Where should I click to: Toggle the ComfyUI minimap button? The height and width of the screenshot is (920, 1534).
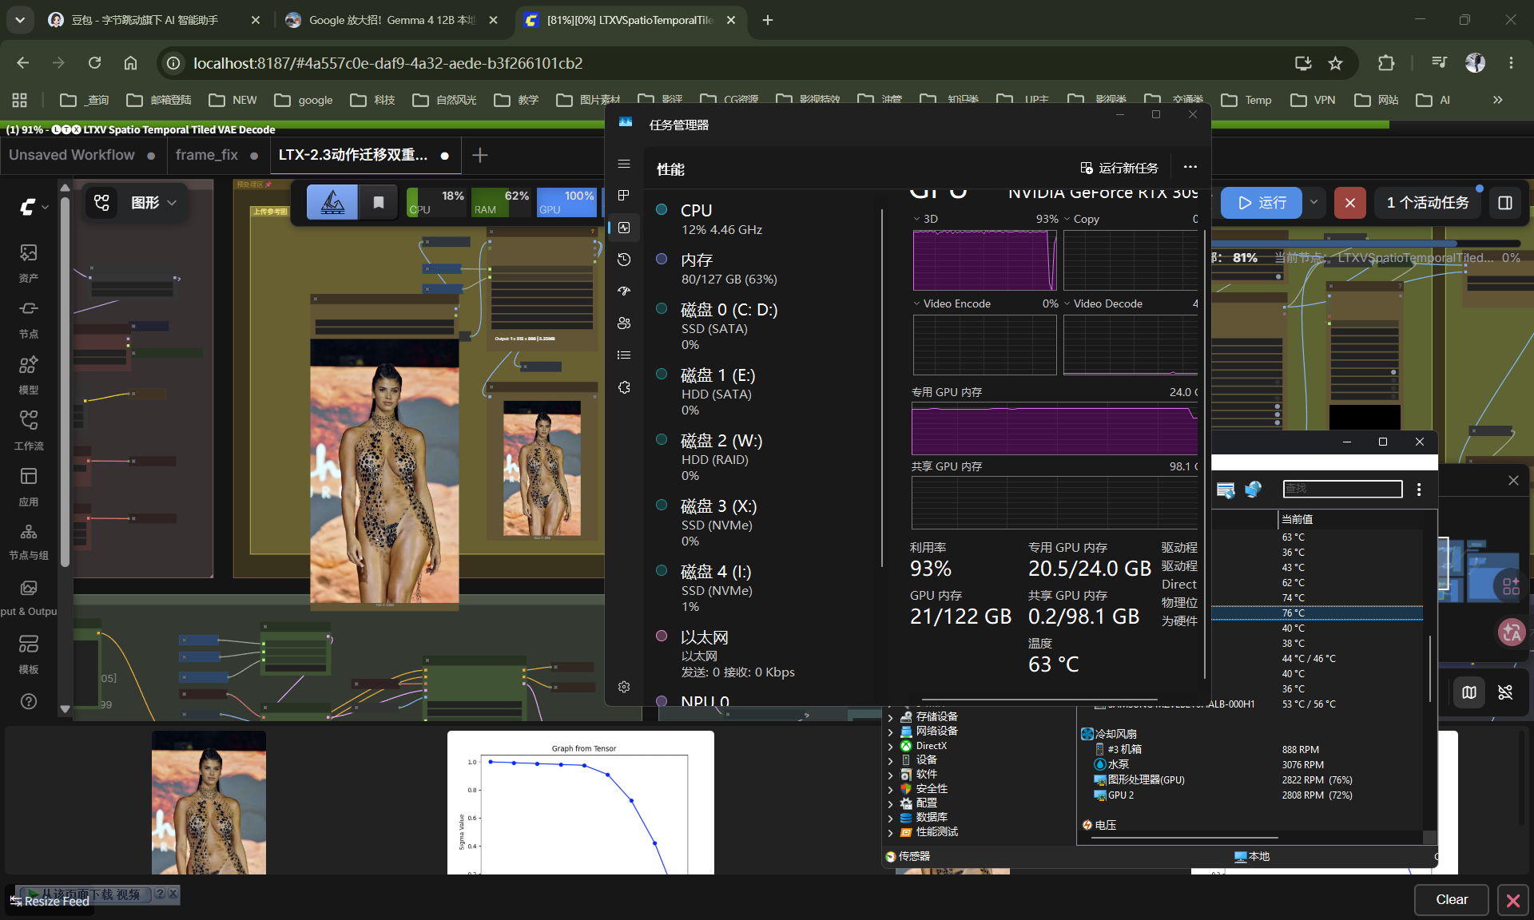tap(1469, 692)
